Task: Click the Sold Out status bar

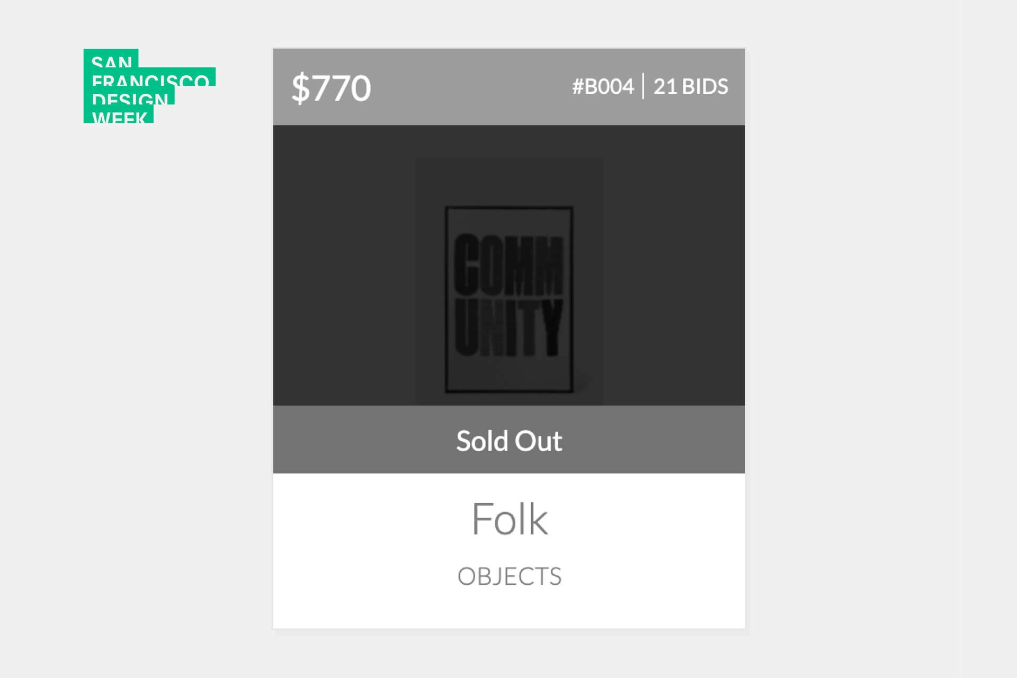Action: pyautogui.click(x=508, y=440)
